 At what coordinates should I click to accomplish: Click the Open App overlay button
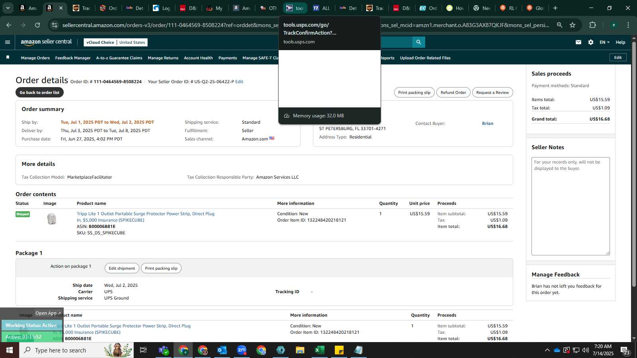tap(48, 313)
